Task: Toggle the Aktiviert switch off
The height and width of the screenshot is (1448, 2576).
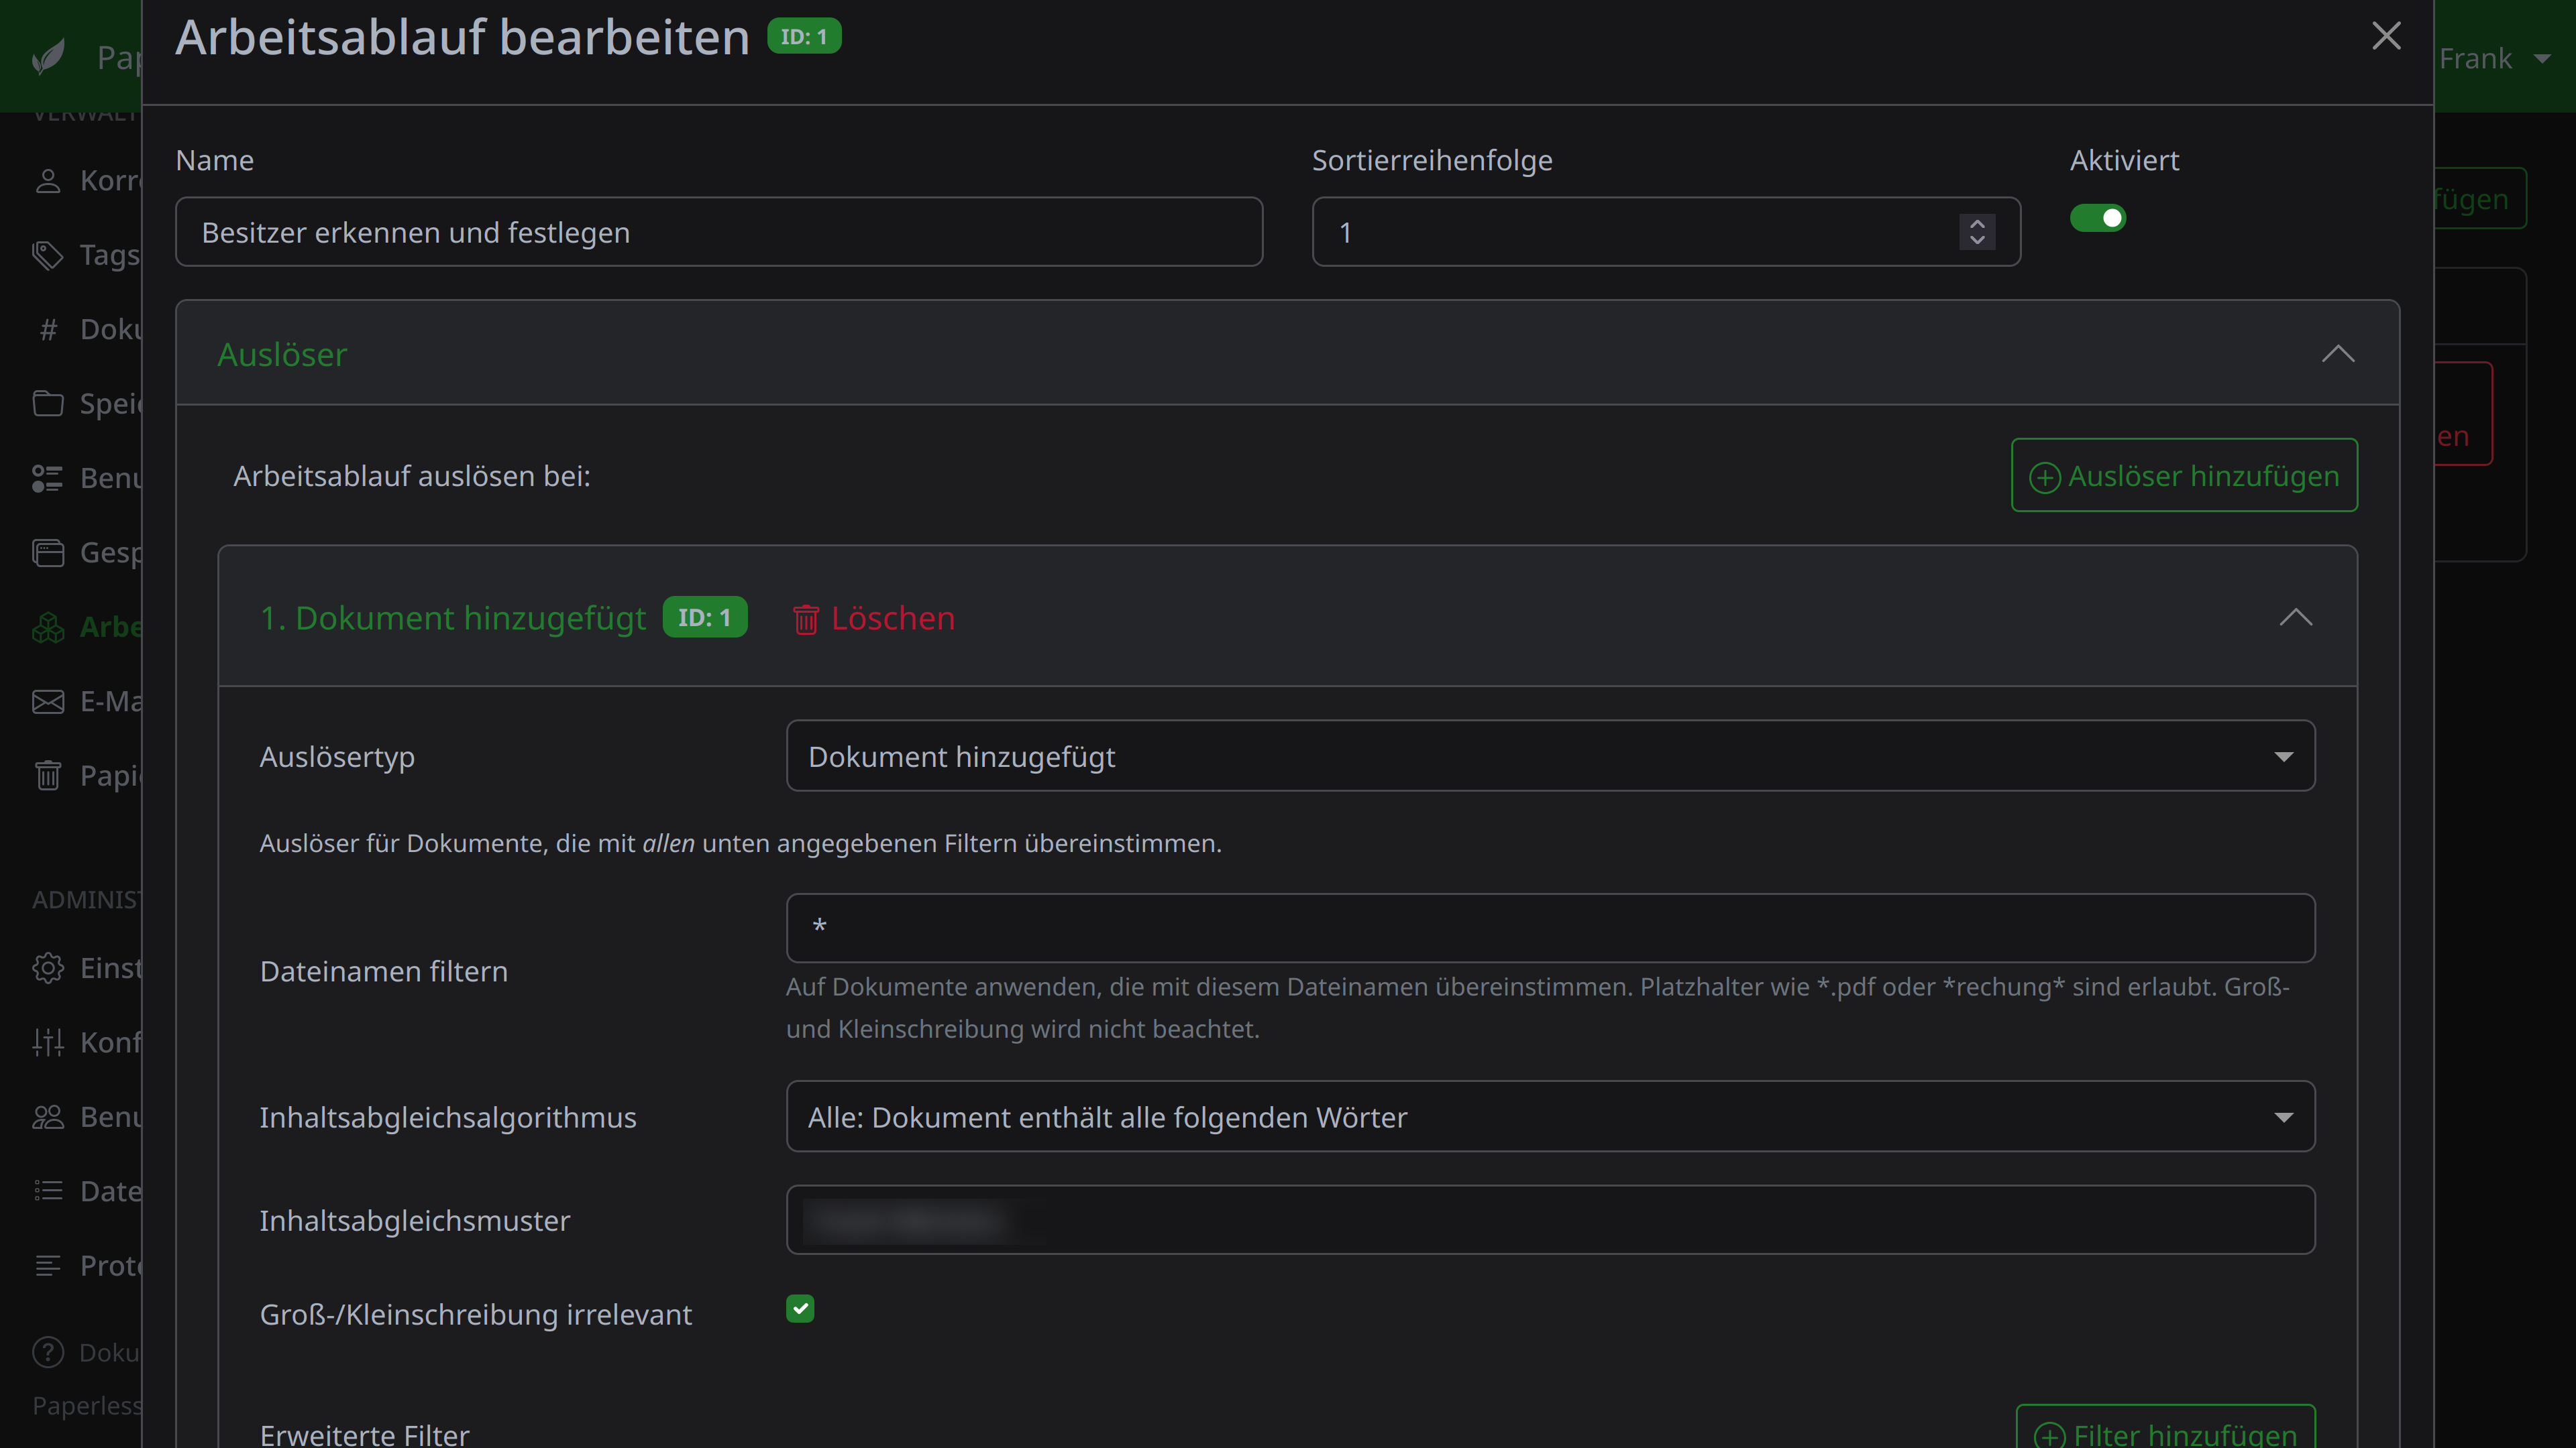Action: (2098, 218)
